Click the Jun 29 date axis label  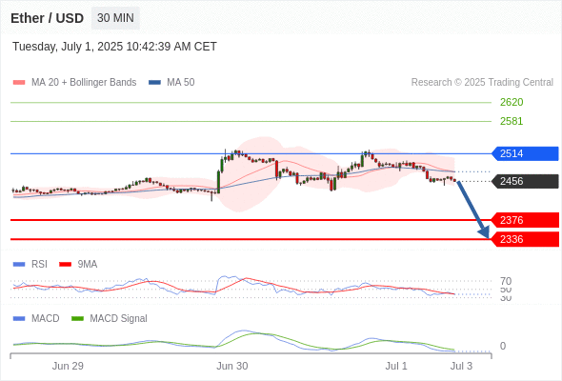pos(68,366)
